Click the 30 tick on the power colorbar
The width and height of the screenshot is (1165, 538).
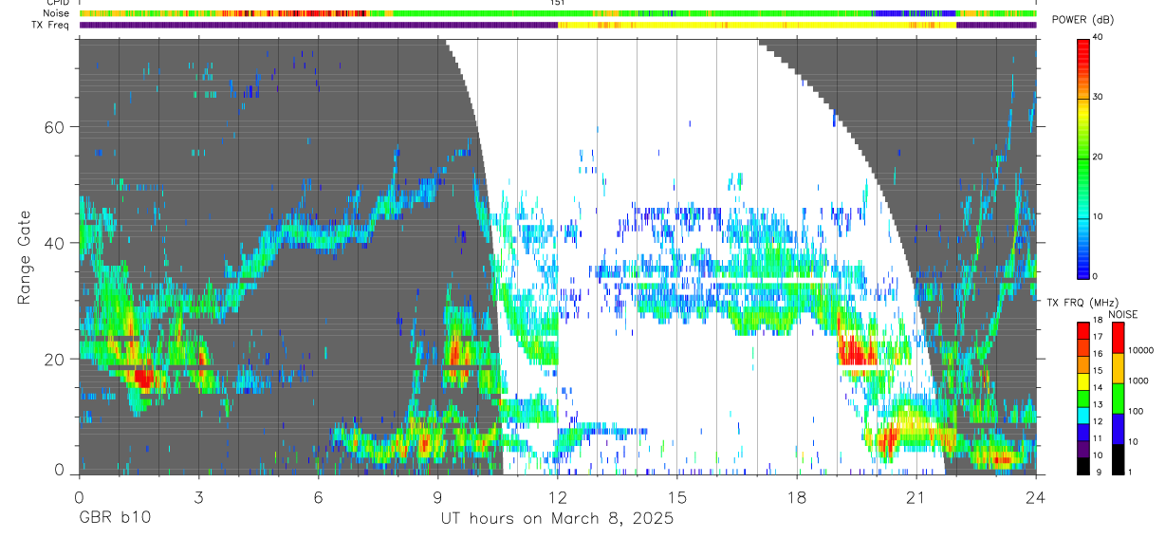pyautogui.click(x=1099, y=97)
